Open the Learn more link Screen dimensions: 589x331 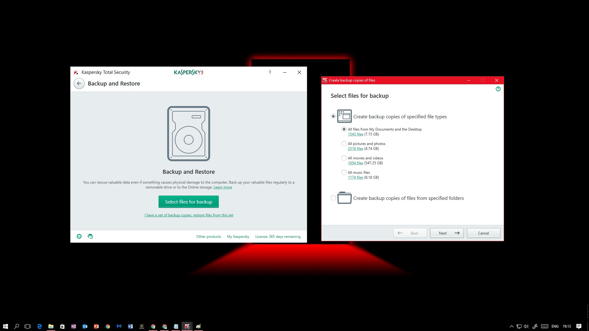click(223, 187)
